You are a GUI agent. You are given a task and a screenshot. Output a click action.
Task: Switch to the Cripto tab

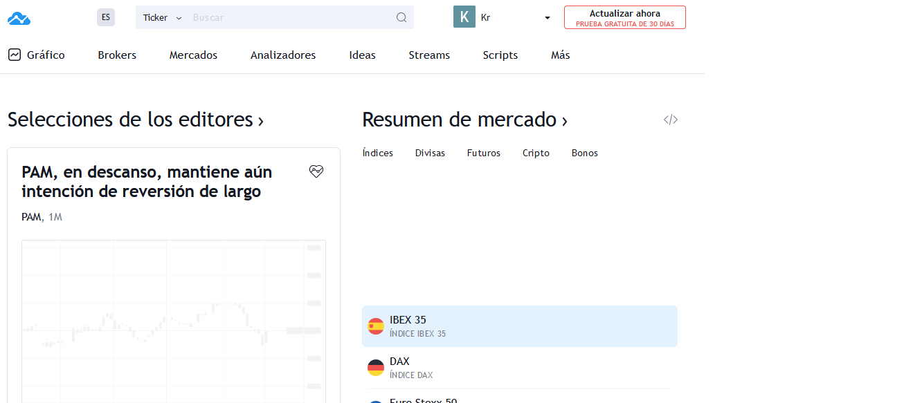coord(536,153)
